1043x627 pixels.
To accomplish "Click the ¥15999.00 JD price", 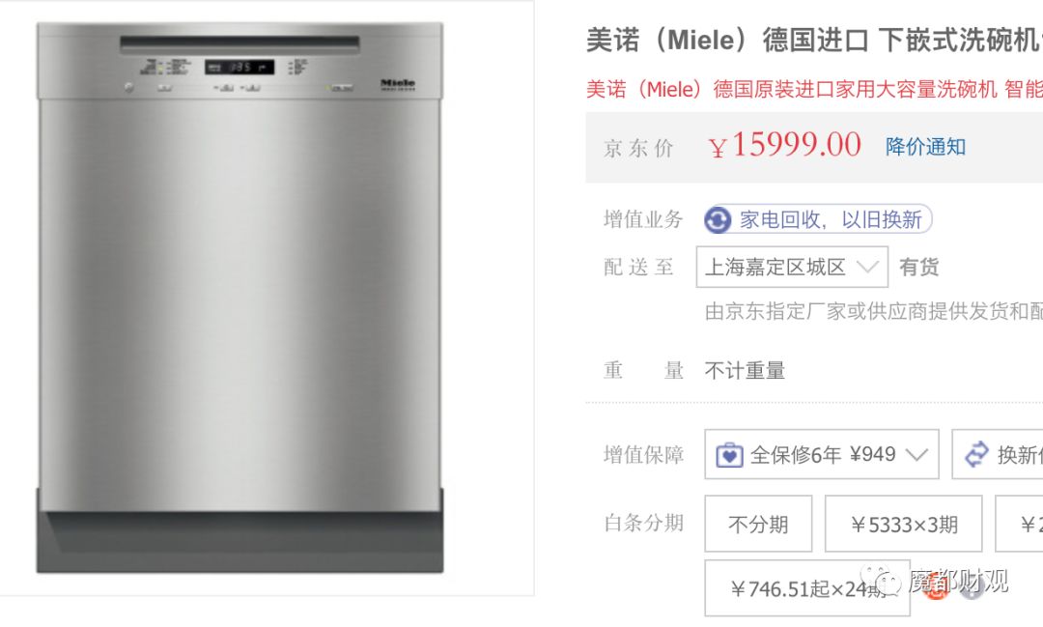I will click(x=784, y=146).
